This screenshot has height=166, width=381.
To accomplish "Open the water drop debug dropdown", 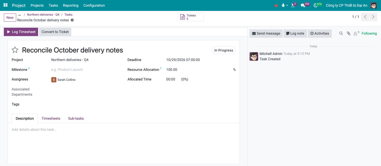I will pos(285,5).
